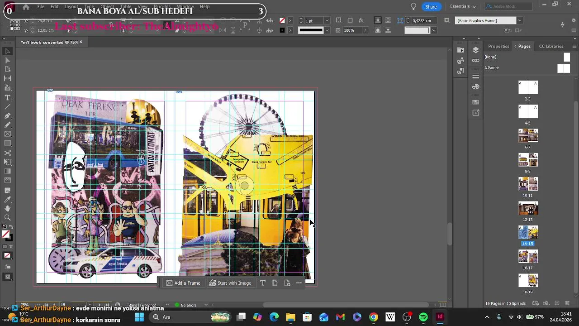Click the home icon in the top bar

pyautogui.click(x=26, y=7)
